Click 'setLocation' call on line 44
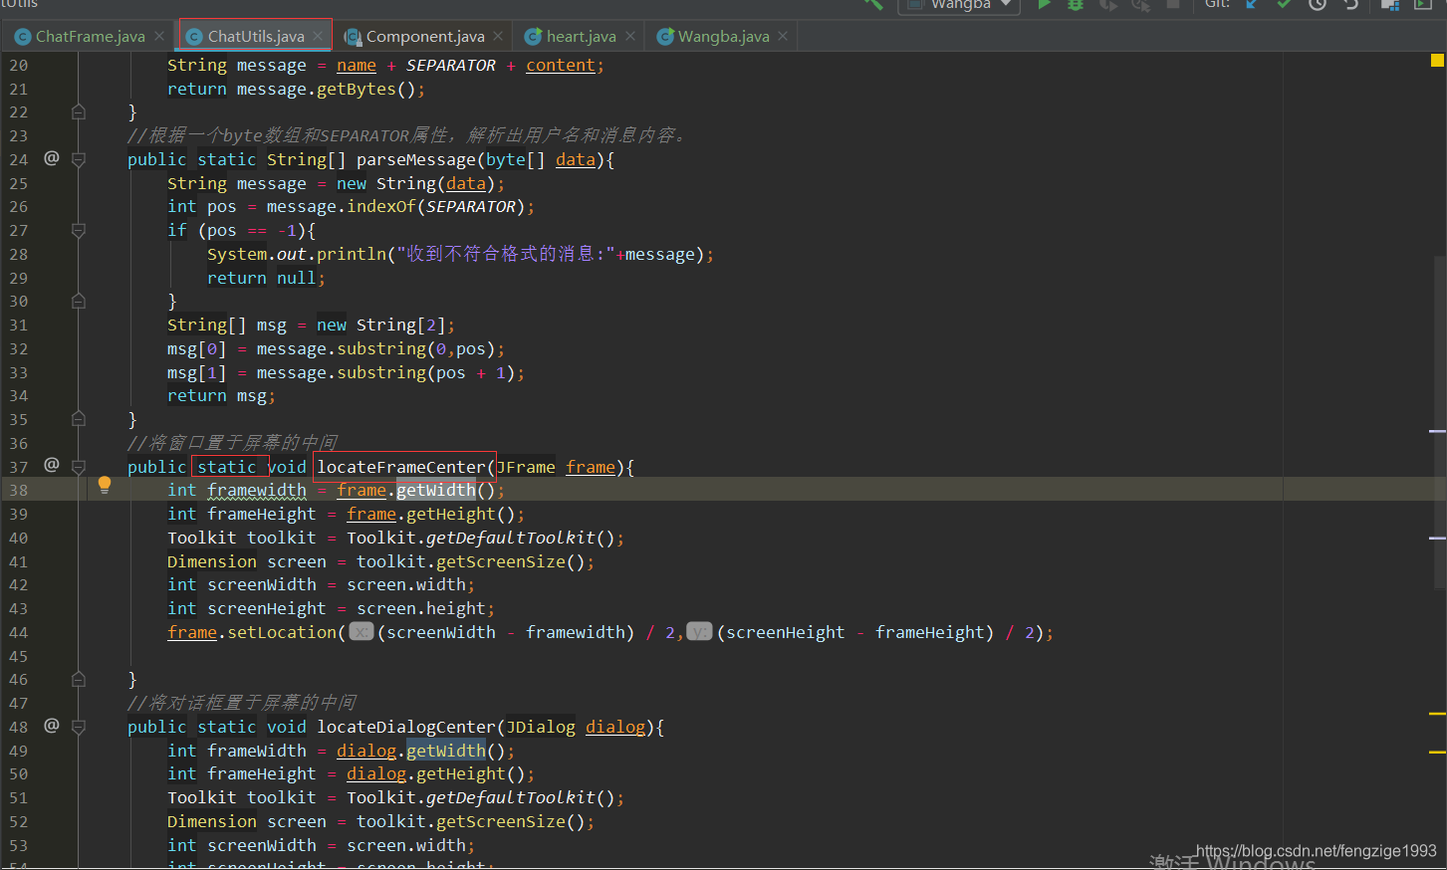The image size is (1447, 870). (x=282, y=632)
